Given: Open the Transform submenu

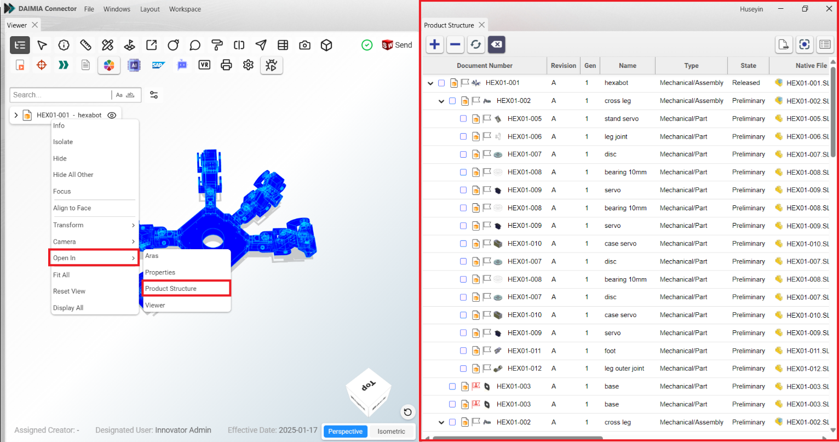Looking at the screenshot, I should 94,225.
